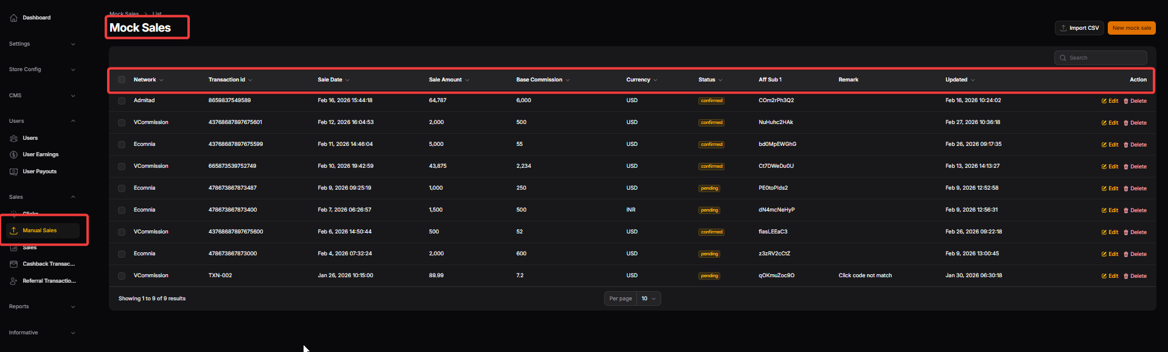Click the Import CSV button
This screenshot has height=352, width=1168.
1079,28
